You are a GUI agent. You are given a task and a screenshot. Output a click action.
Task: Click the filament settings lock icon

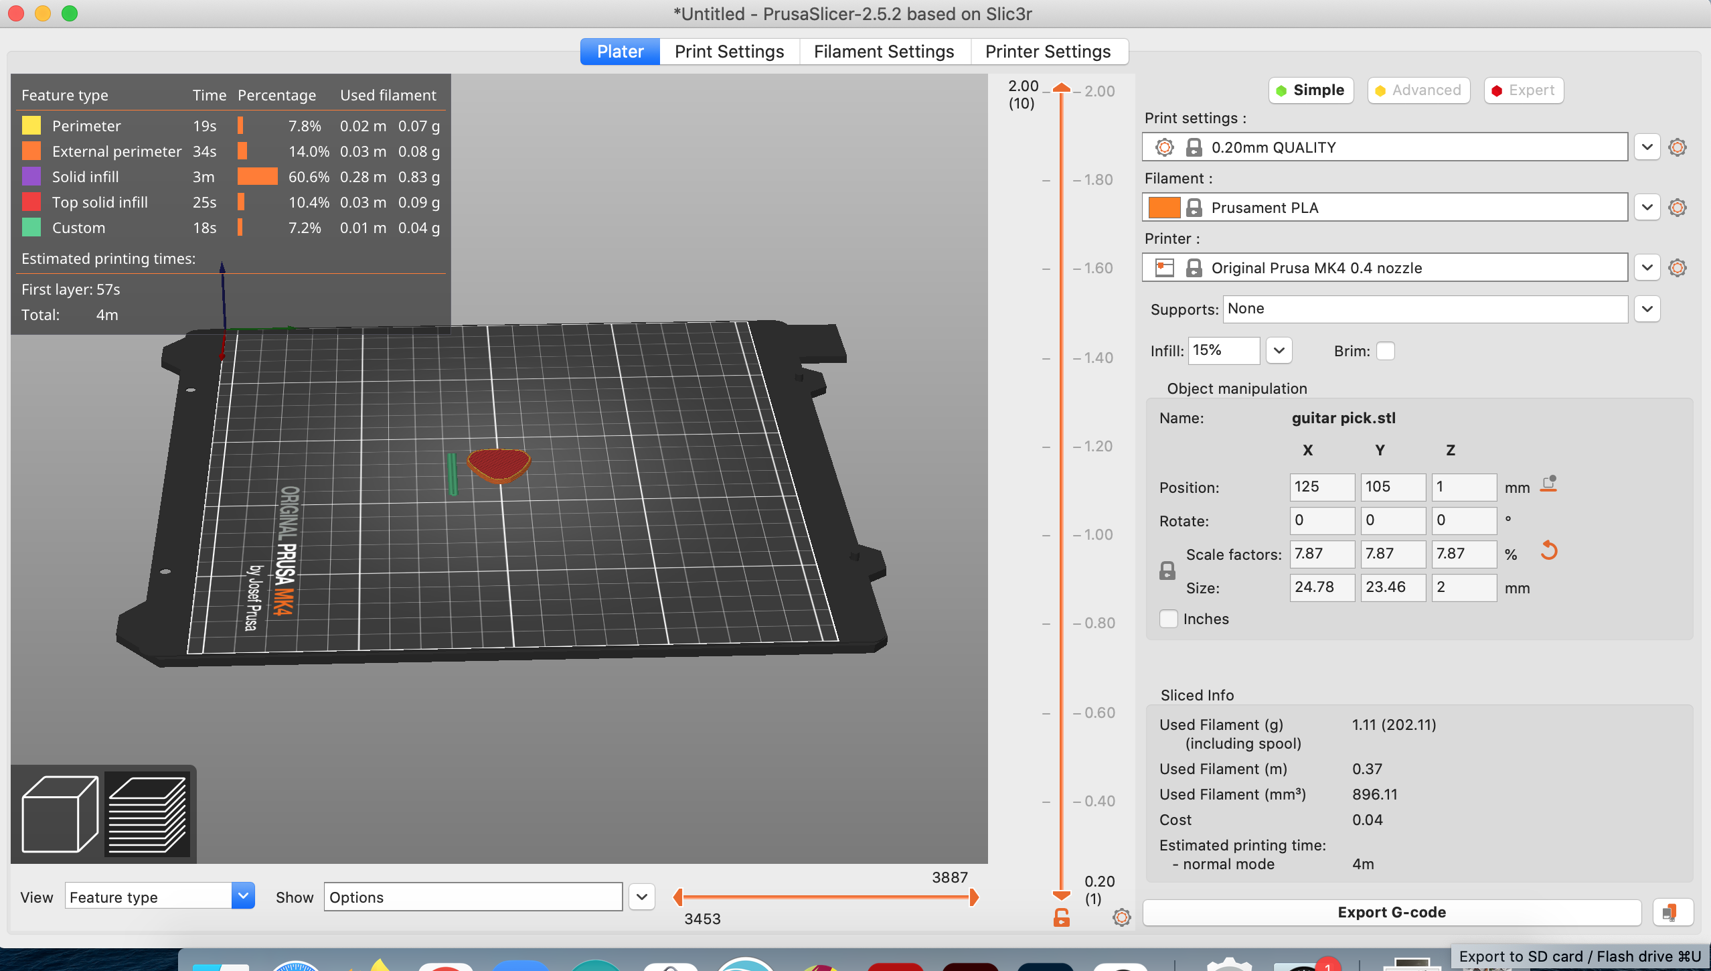coord(1194,207)
